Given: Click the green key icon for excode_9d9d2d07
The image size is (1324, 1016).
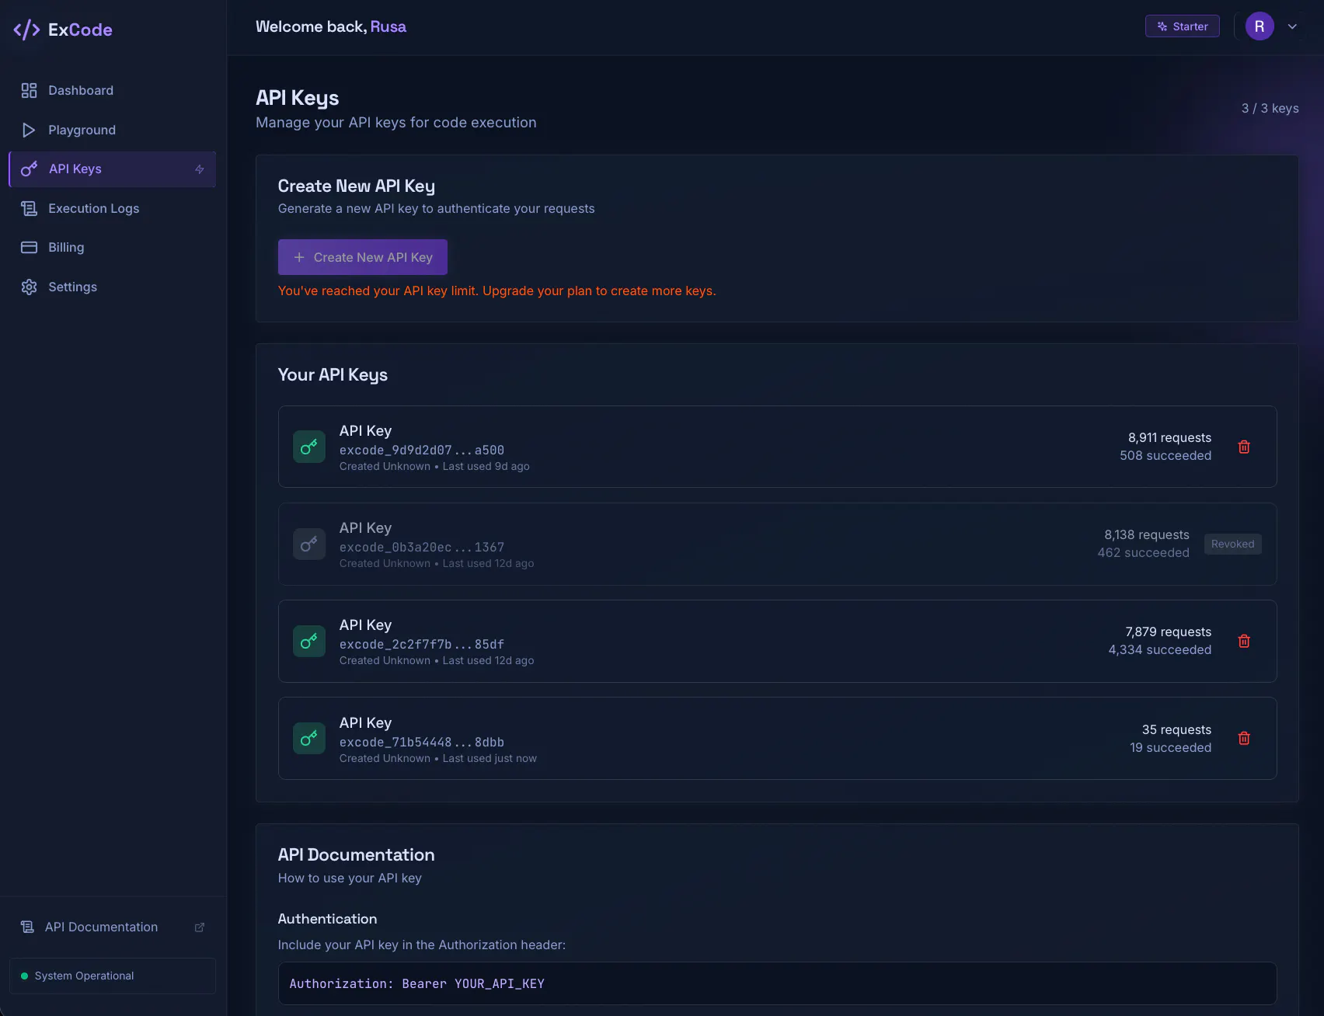Looking at the screenshot, I should coord(309,447).
